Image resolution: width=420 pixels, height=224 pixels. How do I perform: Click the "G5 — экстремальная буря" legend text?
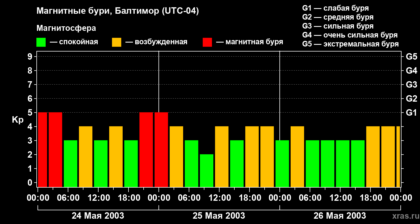pyautogui.click(x=350, y=44)
